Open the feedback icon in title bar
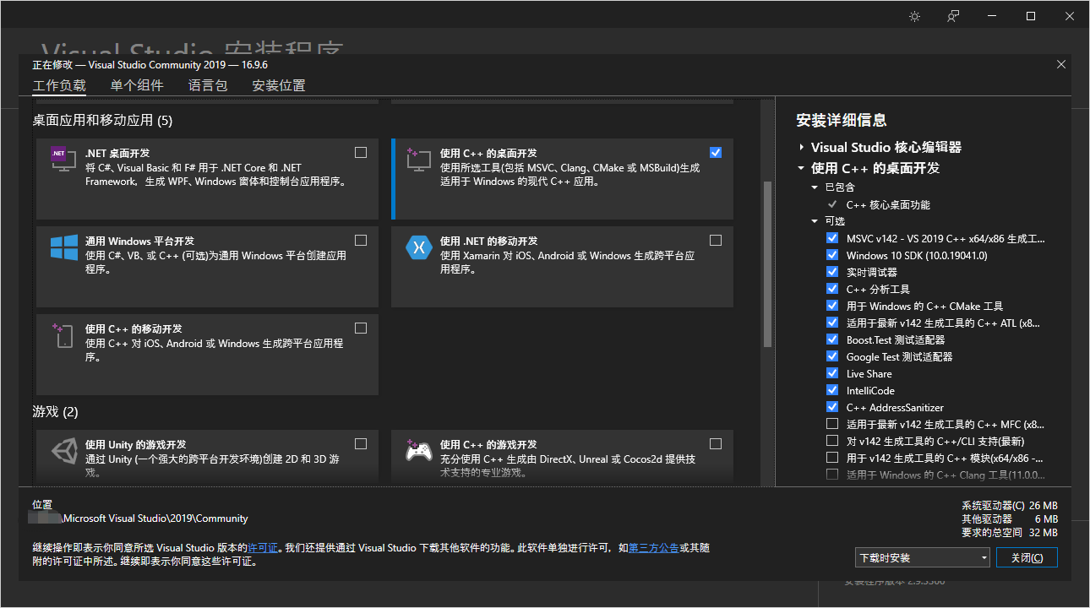1090x608 pixels. pos(953,16)
